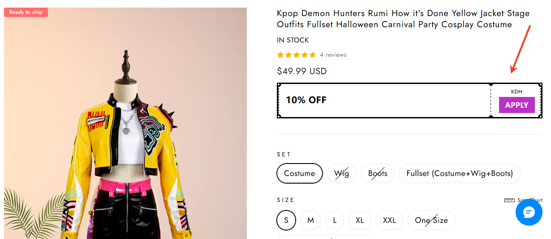Image resolution: width=551 pixels, height=239 pixels.
Task: Click the Size Chart ruler icon
Action: 509,200
